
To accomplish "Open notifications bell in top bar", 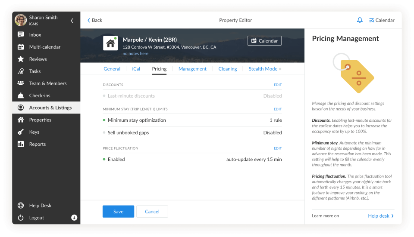I will click(360, 20).
